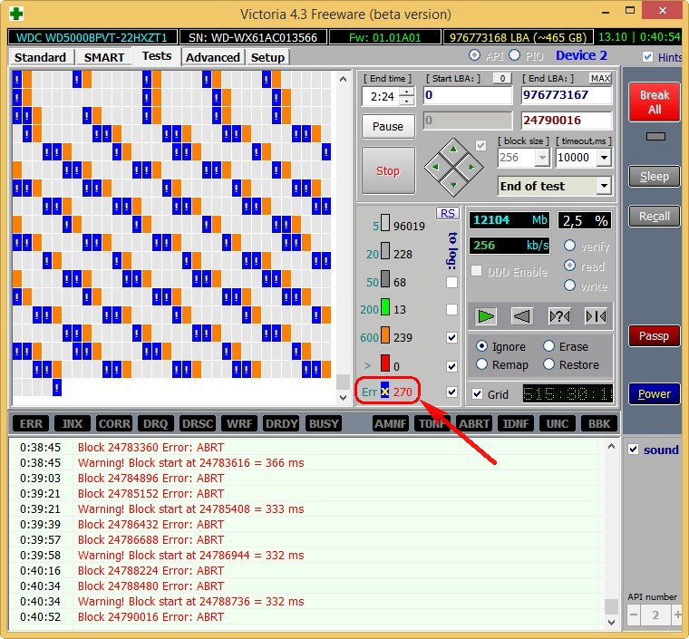Switch to the Standard tab
Image resolution: width=689 pixels, height=639 pixels.
[x=40, y=57]
